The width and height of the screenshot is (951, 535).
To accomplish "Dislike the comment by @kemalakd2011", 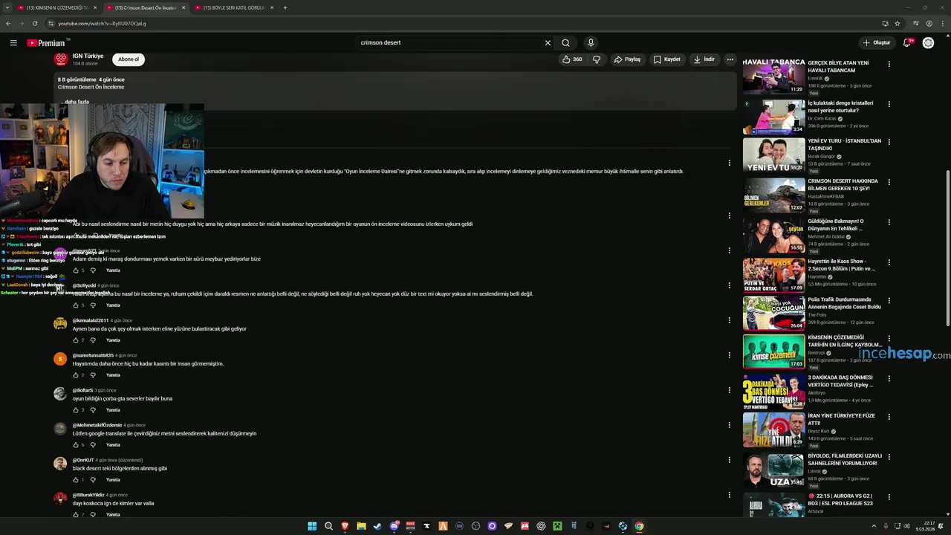I will coord(93,340).
